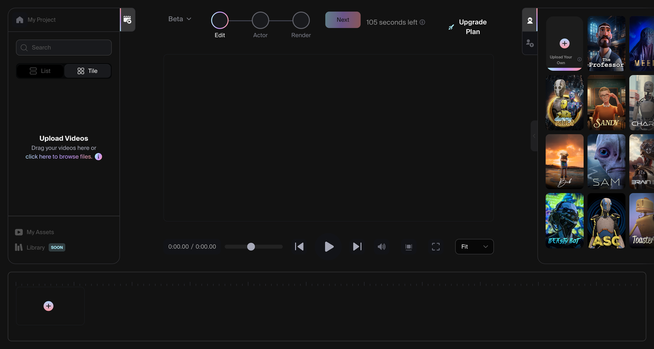The height and width of the screenshot is (349, 654).
Task: Expand the Beta version dropdown
Action: [x=180, y=19]
